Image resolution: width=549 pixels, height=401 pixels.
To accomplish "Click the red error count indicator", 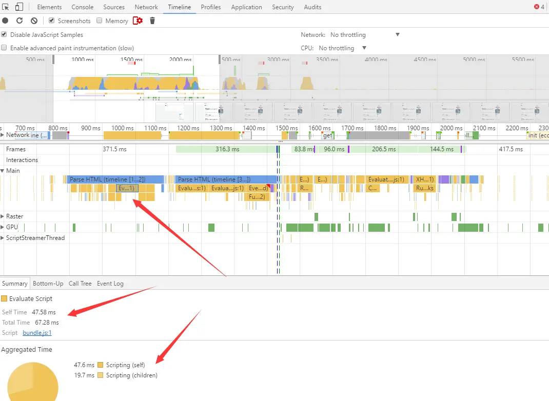I will pyautogui.click(x=539, y=7).
